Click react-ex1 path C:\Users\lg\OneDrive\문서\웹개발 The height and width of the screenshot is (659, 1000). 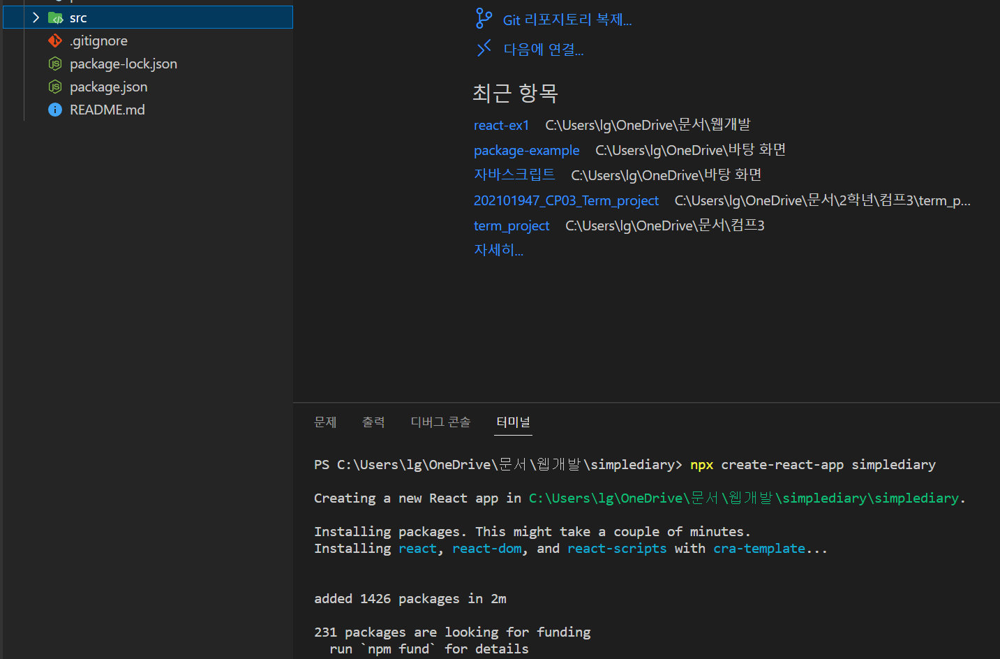pyautogui.click(x=648, y=125)
